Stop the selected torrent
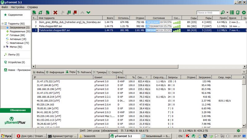This screenshot has height=139, width=247. tap(75, 12)
